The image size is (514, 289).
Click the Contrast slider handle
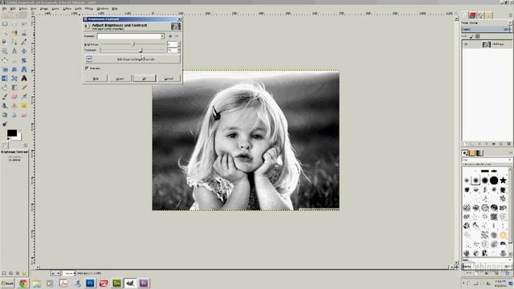(141, 50)
